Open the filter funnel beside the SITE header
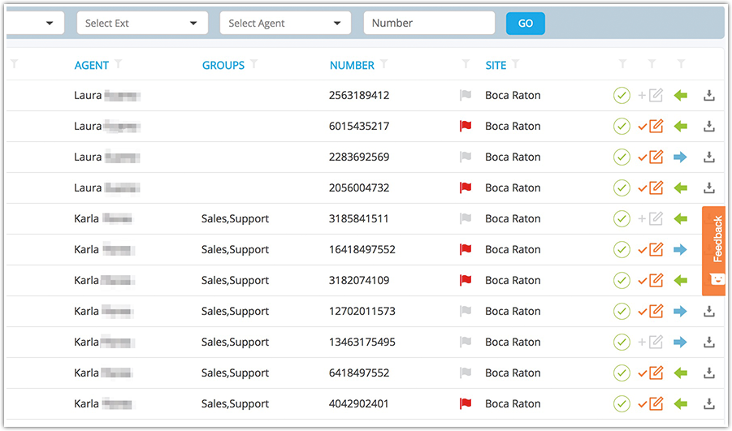Viewport: 732px width, 431px height. pyautogui.click(x=516, y=64)
